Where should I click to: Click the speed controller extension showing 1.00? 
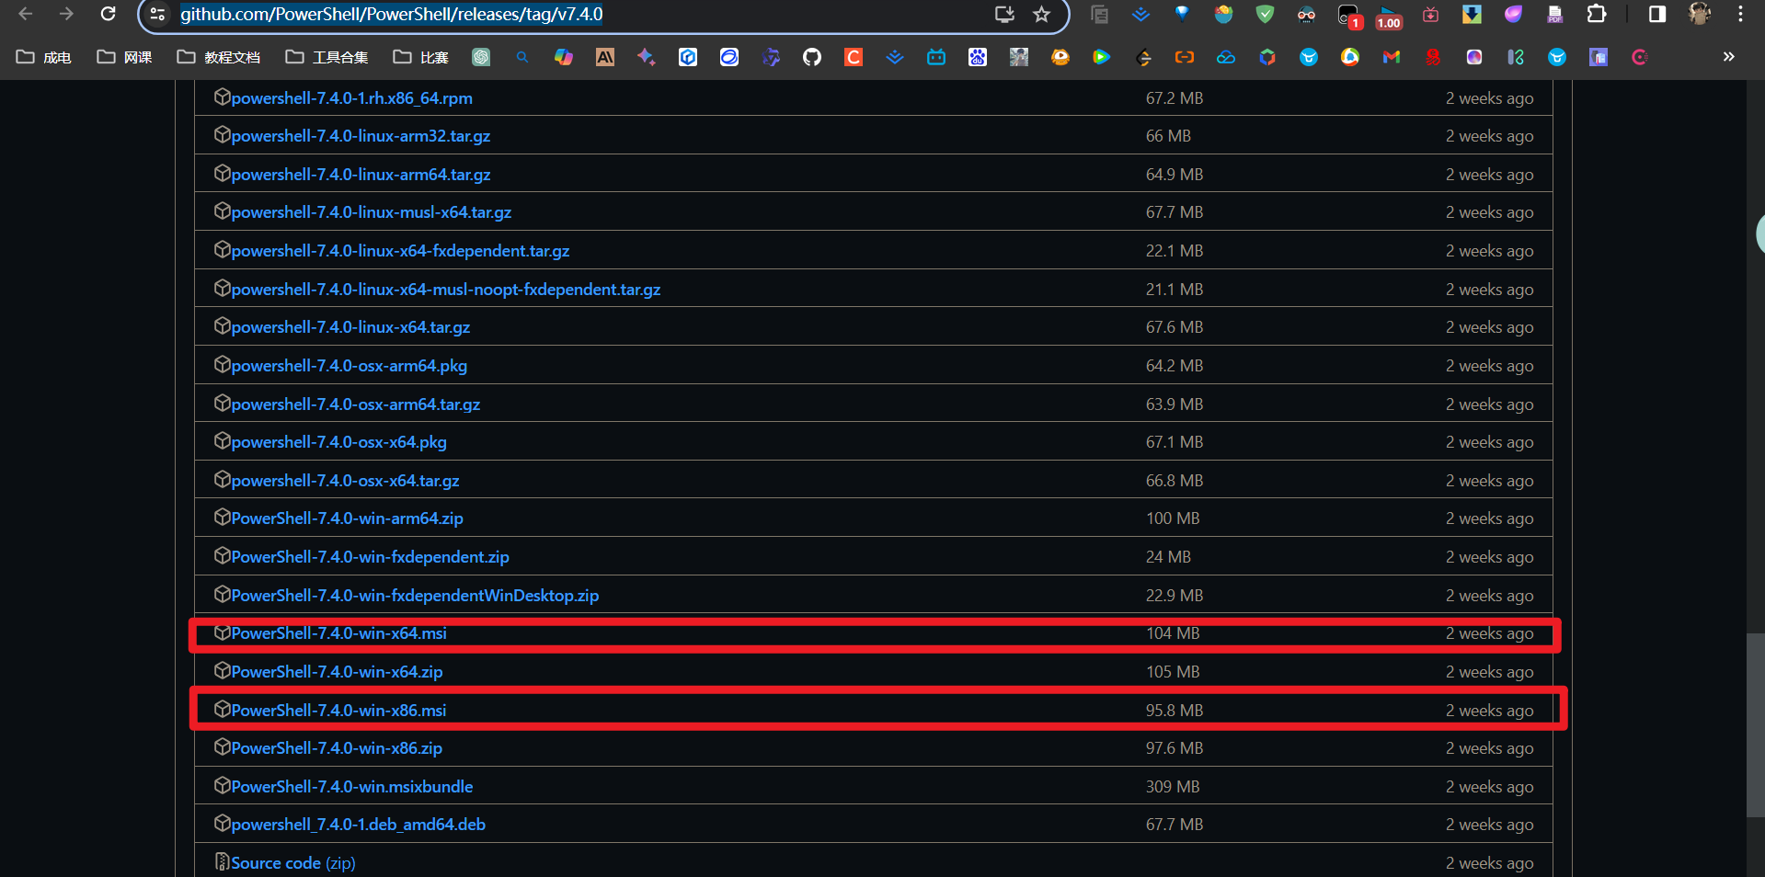(1389, 16)
